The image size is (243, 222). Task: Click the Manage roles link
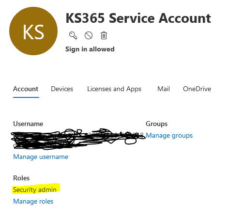tap(33, 202)
